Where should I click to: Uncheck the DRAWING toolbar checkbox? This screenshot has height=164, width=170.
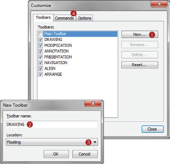pos(40,39)
